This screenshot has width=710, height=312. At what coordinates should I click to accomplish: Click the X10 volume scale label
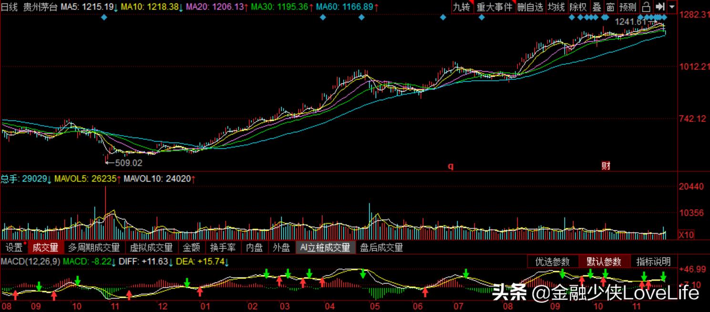tap(686, 234)
